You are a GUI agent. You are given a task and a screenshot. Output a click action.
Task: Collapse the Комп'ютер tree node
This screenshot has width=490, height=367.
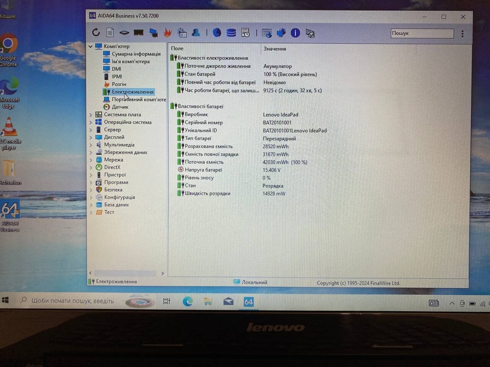point(91,46)
